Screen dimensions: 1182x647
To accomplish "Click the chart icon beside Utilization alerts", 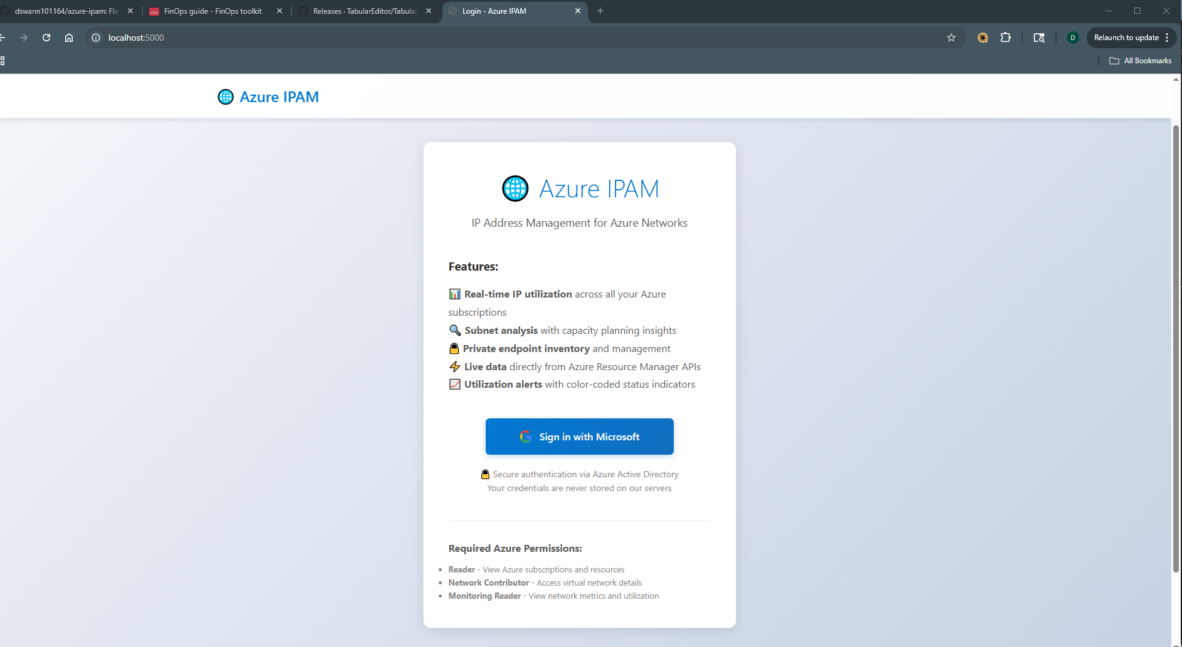I will [x=455, y=385].
